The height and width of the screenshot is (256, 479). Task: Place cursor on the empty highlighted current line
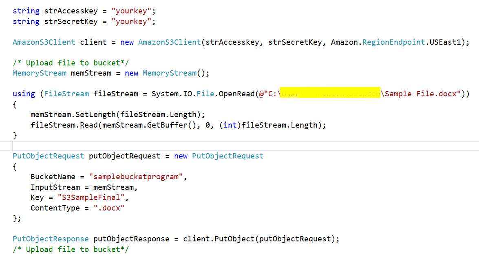240,146
